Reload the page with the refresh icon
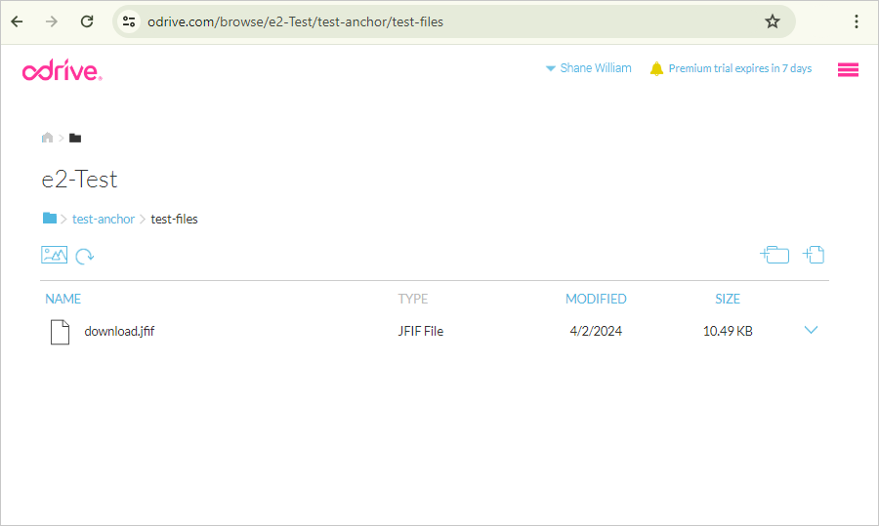Screen dimensions: 879x526 tap(87, 21)
